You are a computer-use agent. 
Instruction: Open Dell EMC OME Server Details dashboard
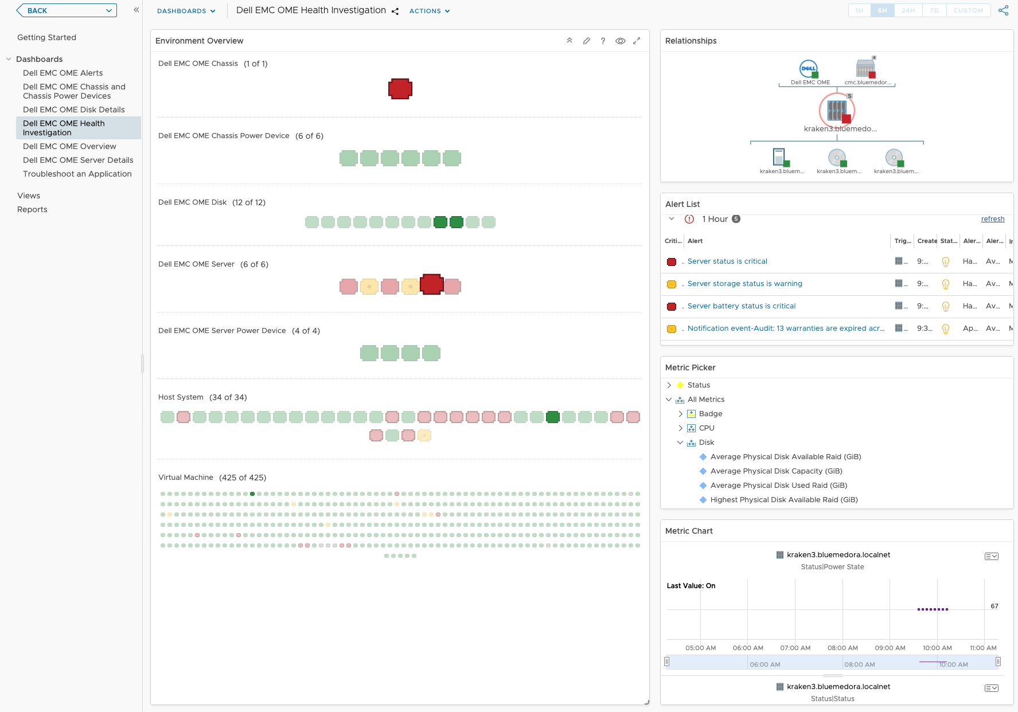(78, 160)
